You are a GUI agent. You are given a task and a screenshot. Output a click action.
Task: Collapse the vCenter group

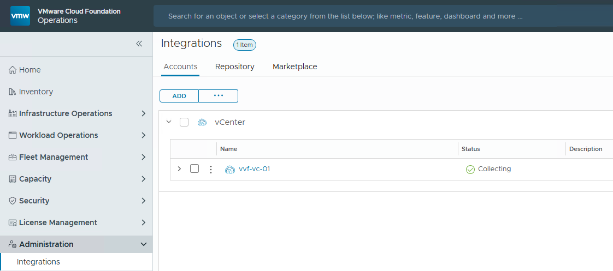click(169, 122)
